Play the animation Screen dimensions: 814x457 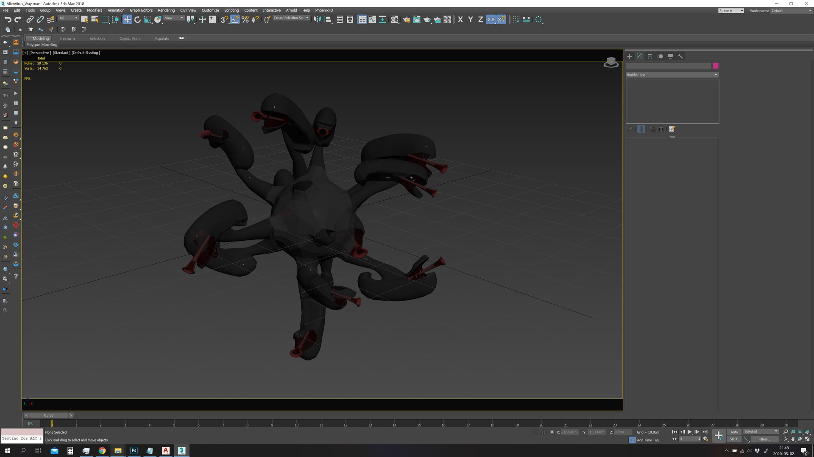pyautogui.click(x=690, y=432)
